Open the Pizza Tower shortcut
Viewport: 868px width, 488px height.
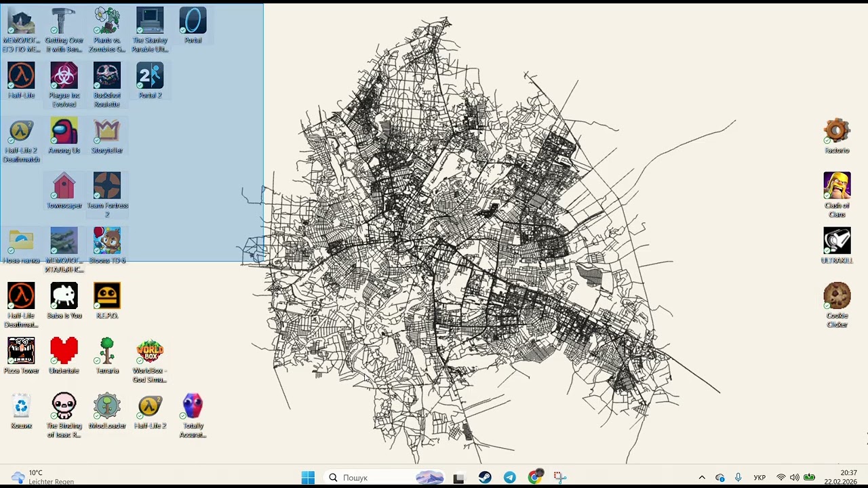pos(21,356)
